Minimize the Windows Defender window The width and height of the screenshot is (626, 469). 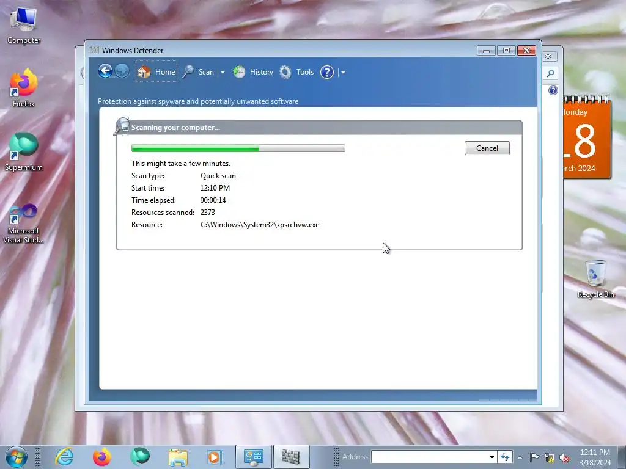pyautogui.click(x=486, y=51)
